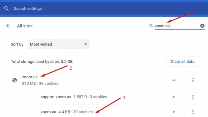Click the Total storage used by sites text
208x117 pixels.
tap(42, 61)
